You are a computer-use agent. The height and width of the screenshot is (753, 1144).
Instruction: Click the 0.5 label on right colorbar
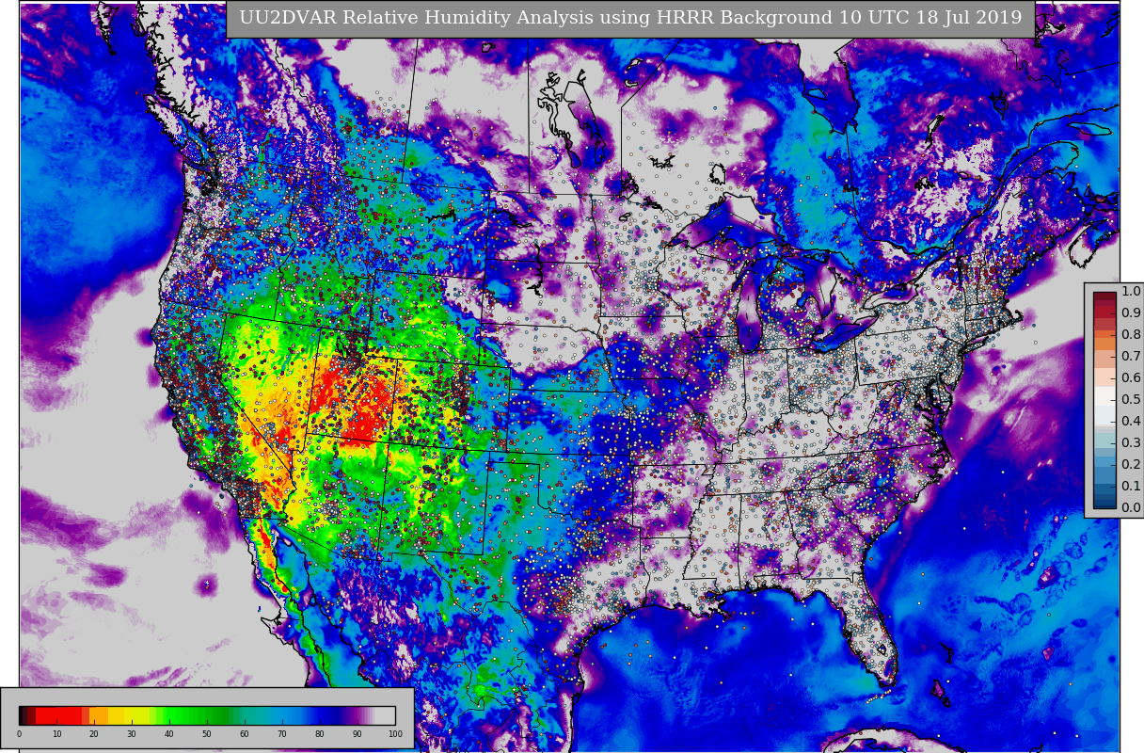pos(1131,399)
